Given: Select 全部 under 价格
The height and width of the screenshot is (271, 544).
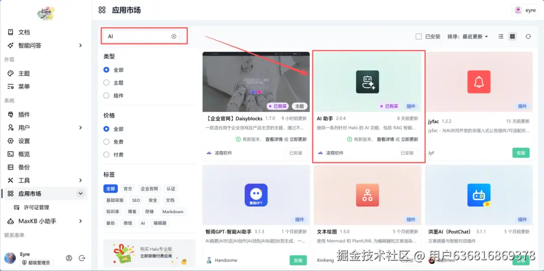Looking at the screenshot, I should tap(106, 129).
